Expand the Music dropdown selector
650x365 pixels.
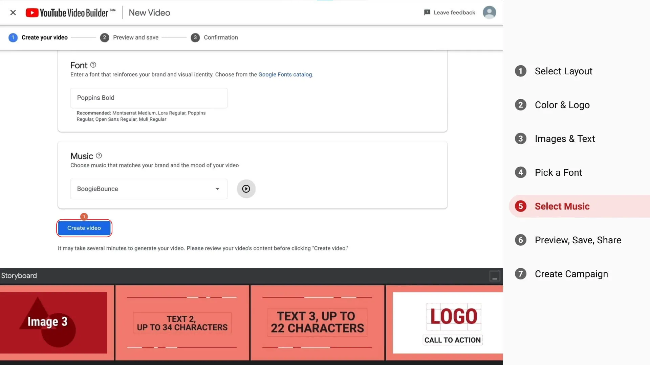click(217, 189)
